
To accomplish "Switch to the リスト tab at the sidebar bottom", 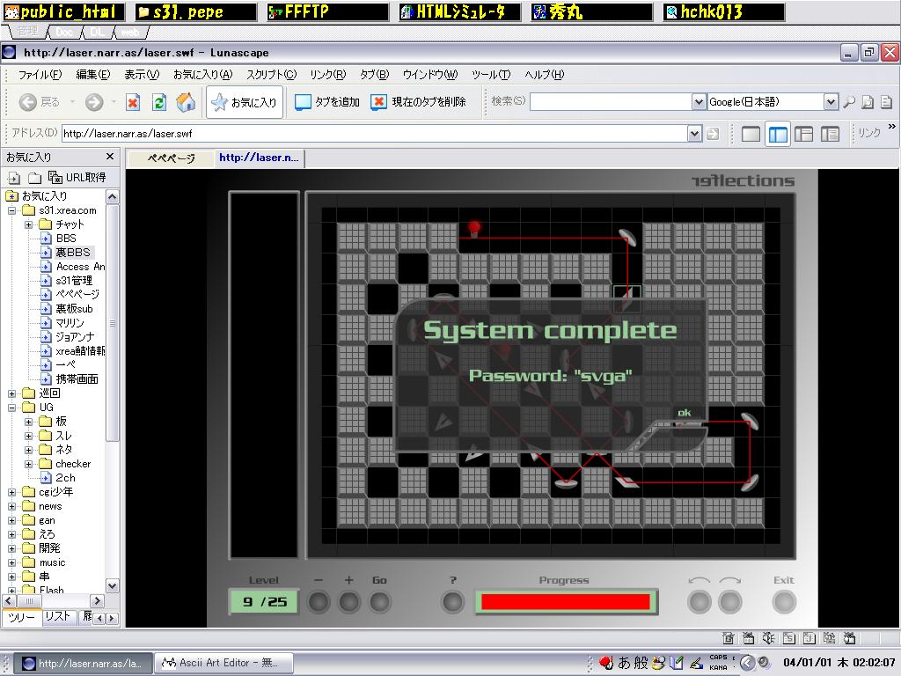I will pos(57,617).
